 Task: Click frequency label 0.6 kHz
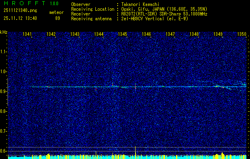click(x=3, y=151)
